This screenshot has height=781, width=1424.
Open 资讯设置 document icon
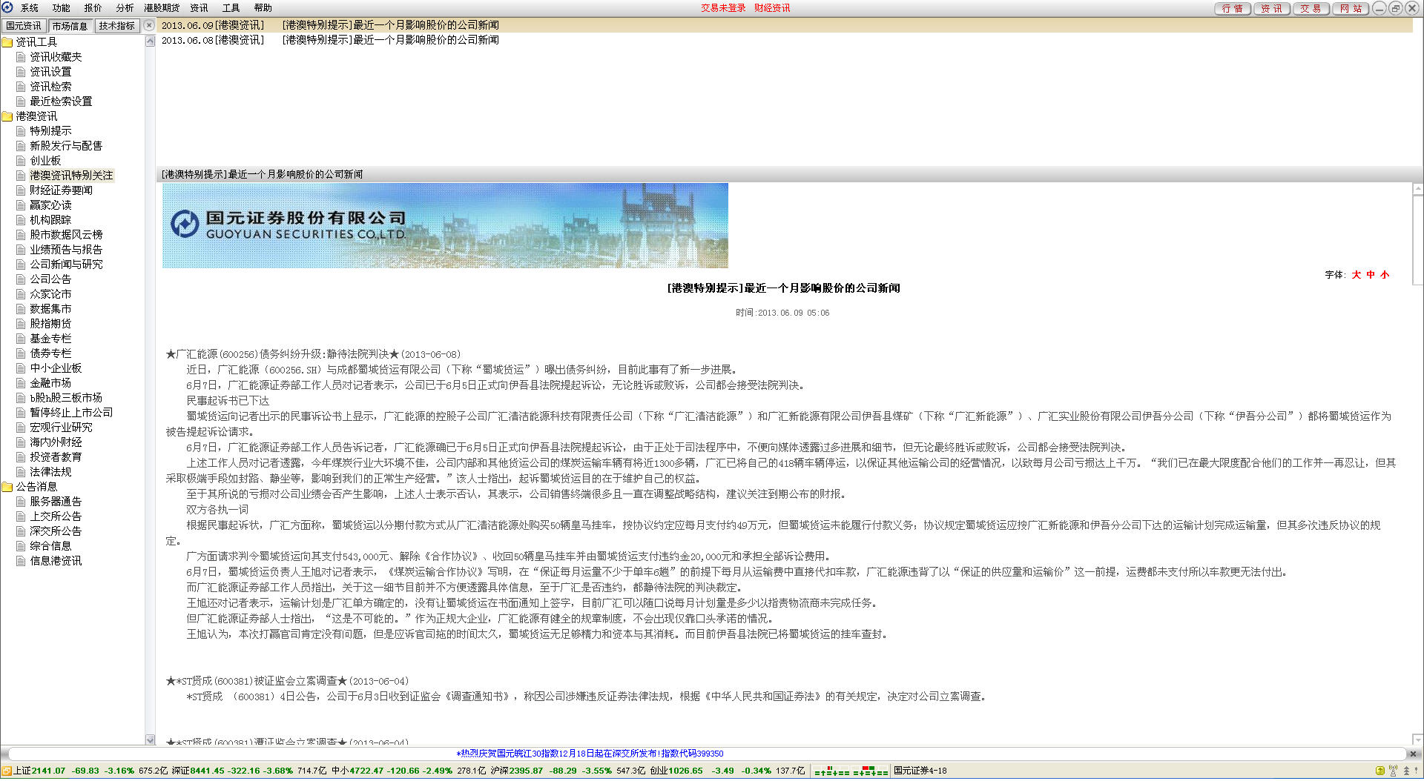point(21,72)
